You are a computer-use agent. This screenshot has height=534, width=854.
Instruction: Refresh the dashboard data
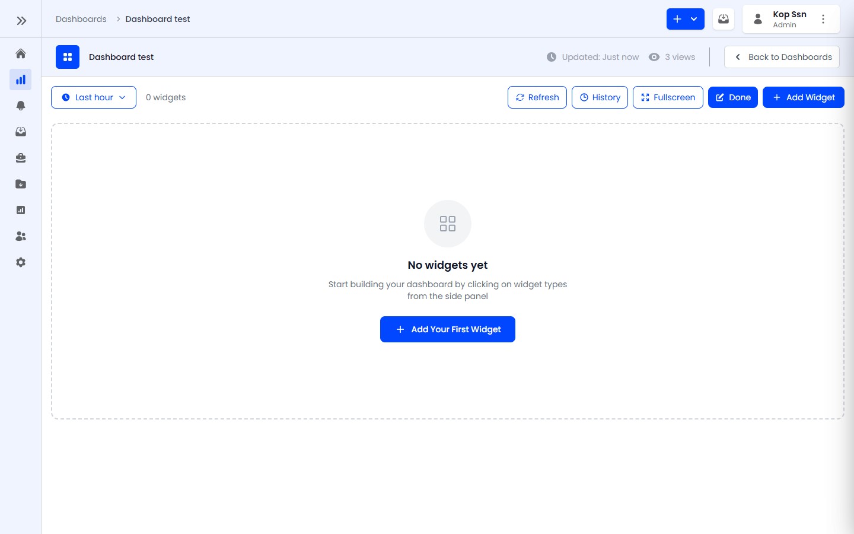point(537,97)
